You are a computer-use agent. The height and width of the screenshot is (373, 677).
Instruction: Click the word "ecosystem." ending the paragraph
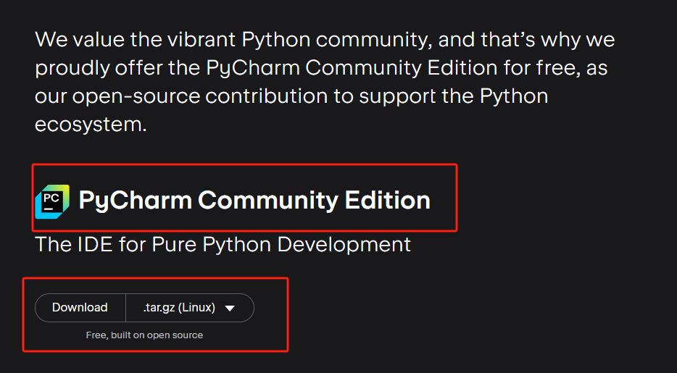(91, 125)
